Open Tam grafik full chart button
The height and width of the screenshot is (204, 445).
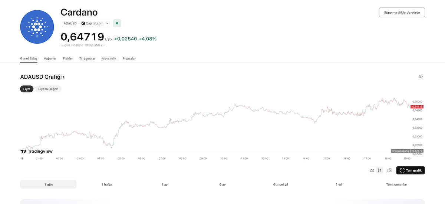coord(411,170)
